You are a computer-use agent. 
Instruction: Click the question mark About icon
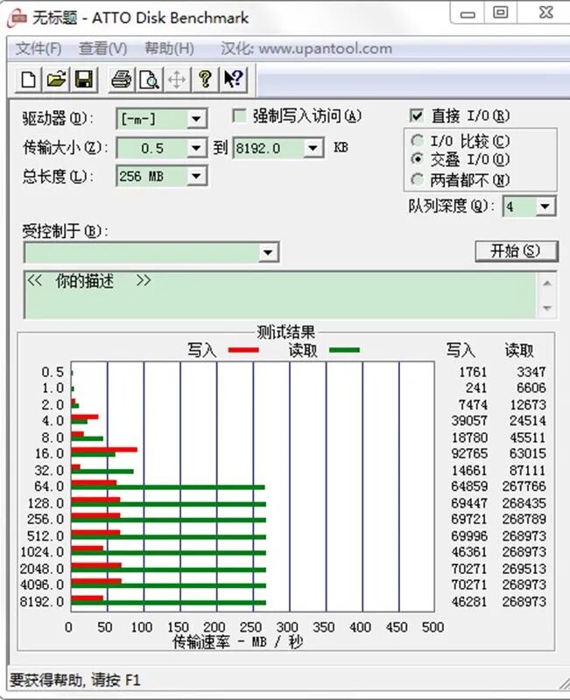(x=205, y=80)
